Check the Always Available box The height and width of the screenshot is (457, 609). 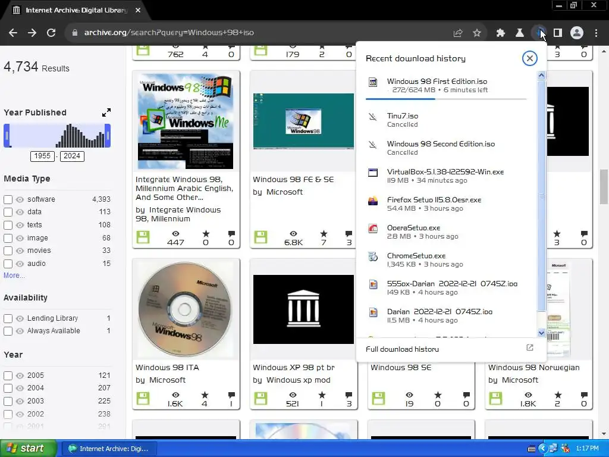tap(8, 331)
